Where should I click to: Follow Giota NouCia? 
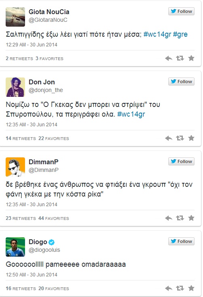(x=181, y=11)
